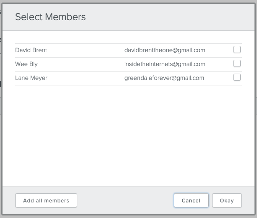Click the greendaleforever@gmail.com email address

[x=164, y=78]
